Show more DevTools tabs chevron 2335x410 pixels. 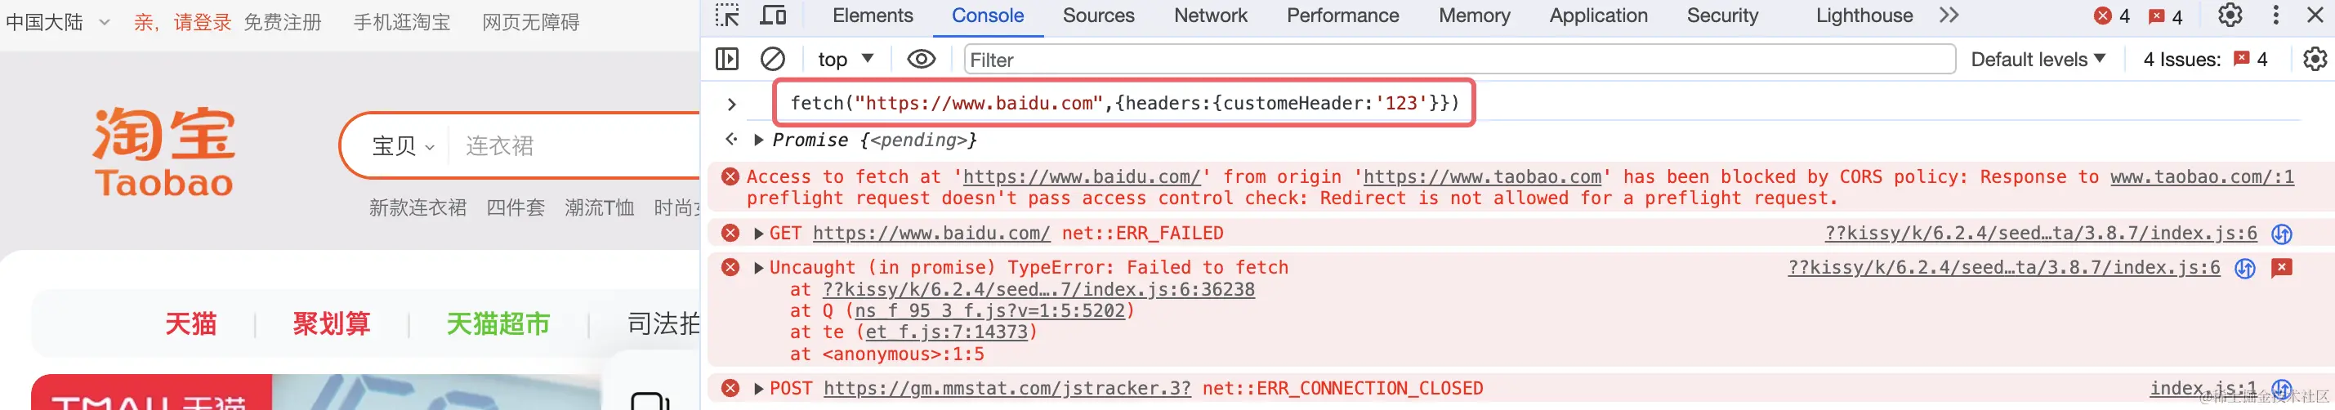coord(1949,16)
